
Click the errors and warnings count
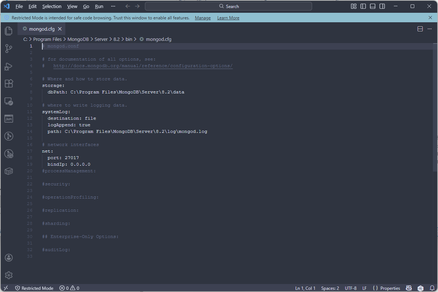coord(69,288)
